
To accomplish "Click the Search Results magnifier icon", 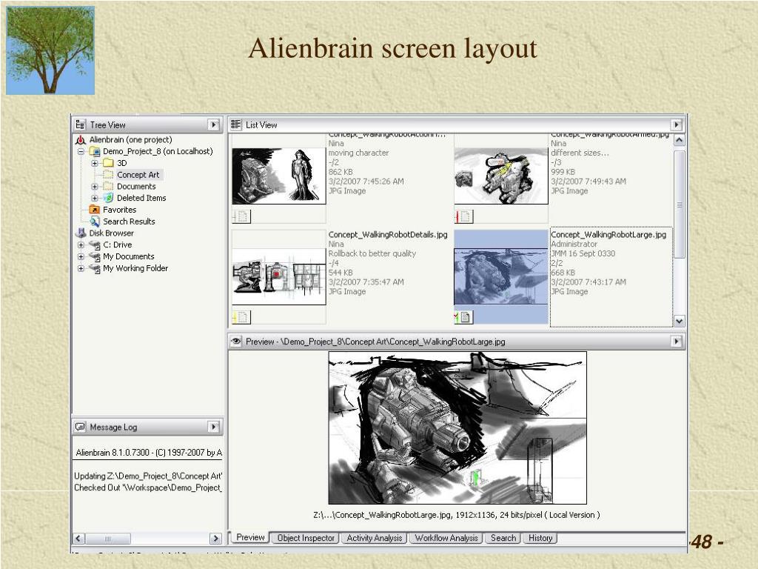I will (x=95, y=221).
